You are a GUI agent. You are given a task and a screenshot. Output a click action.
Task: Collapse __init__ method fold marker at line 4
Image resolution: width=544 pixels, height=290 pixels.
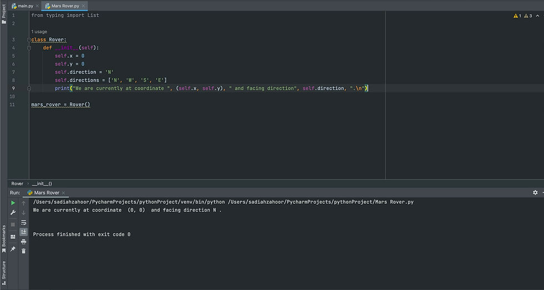[x=29, y=48]
